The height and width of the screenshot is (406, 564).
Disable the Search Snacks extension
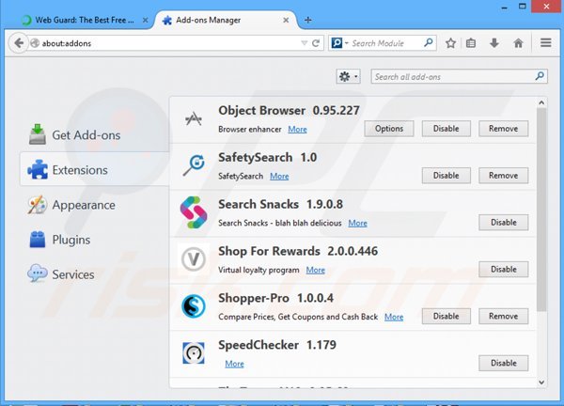tap(503, 223)
